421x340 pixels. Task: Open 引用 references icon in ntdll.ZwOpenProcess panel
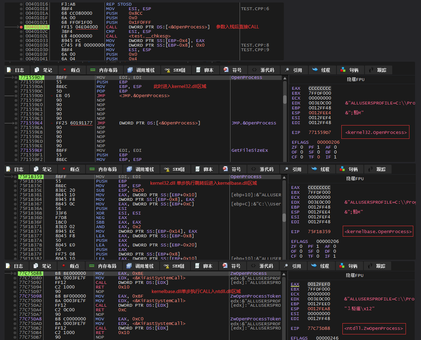pyautogui.click(x=286, y=266)
